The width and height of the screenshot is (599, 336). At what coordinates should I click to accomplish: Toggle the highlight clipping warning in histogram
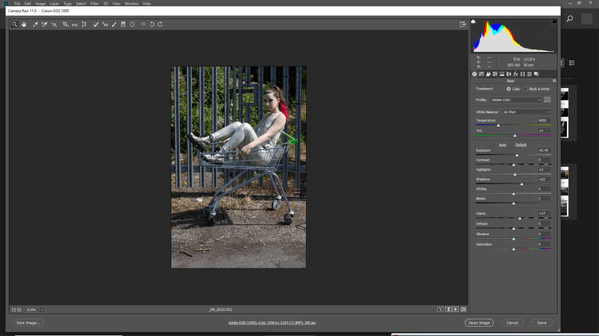(x=553, y=22)
